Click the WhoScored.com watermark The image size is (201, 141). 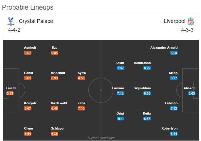click(101, 138)
